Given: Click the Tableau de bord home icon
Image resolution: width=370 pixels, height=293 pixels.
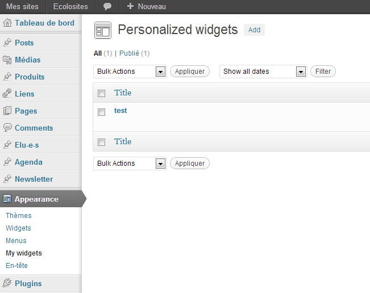Looking at the screenshot, I should pyautogui.click(x=7, y=23).
